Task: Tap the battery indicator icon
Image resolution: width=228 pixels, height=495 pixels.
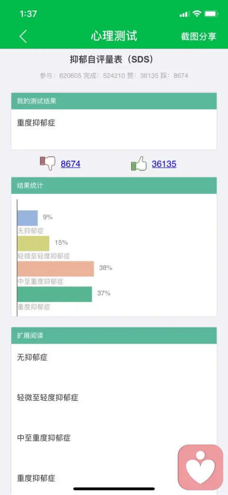Action: (211, 14)
